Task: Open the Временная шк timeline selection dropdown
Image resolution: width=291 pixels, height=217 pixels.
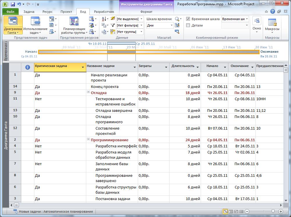Action: pyautogui.click(x=247, y=19)
